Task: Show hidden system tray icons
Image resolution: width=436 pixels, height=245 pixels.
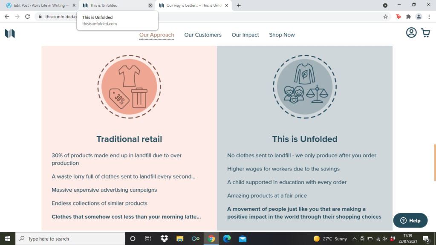Action: click(354, 239)
